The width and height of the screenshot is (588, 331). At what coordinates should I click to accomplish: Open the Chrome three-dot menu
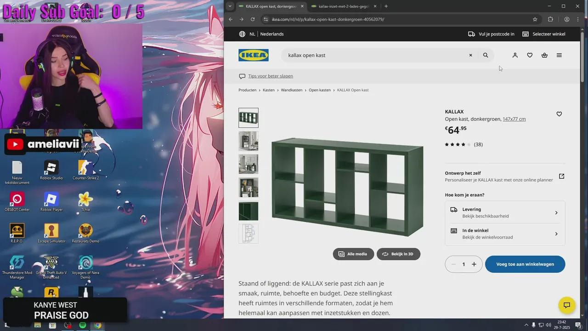pyautogui.click(x=578, y=19)
